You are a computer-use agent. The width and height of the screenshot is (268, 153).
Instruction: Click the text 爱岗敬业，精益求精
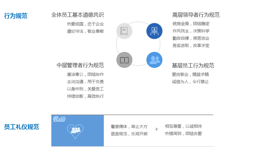click(190, 74)
